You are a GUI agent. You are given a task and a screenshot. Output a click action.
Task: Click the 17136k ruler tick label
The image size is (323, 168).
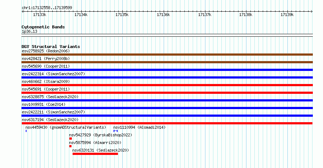click(163, 15)
